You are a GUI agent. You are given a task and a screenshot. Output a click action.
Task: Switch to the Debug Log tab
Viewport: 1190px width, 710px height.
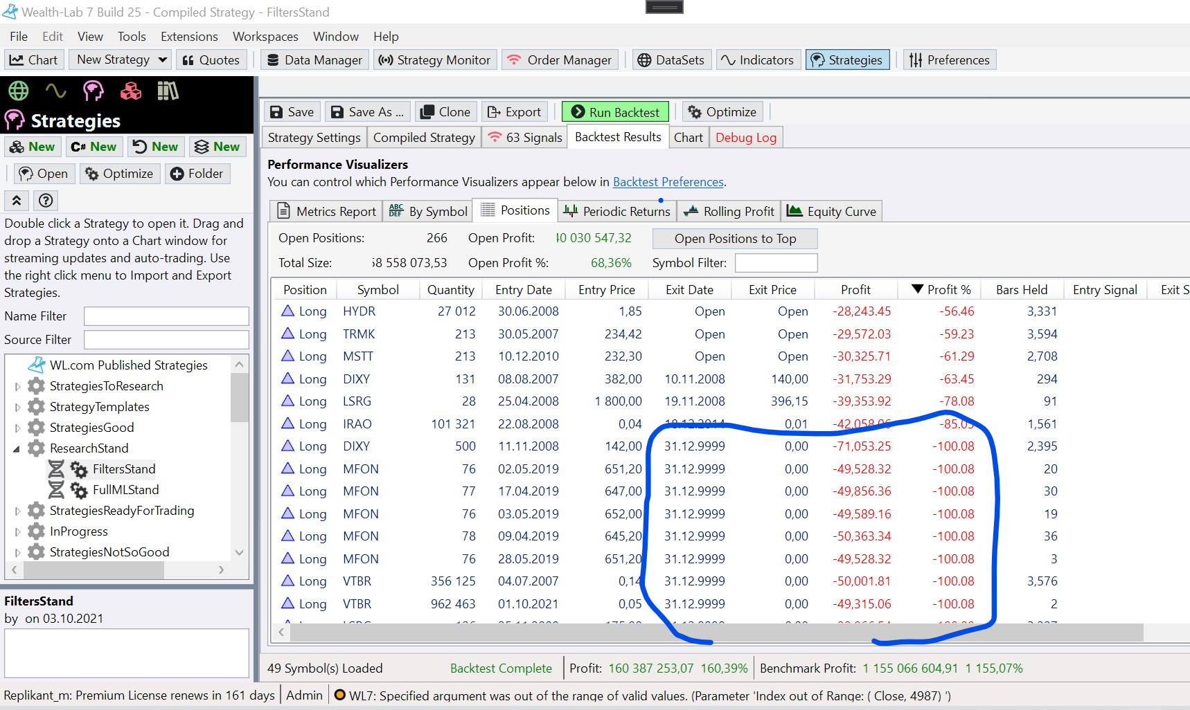click(x=745, y=138)
